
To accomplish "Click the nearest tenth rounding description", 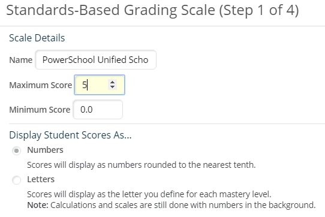I will (x=142, y=165).
